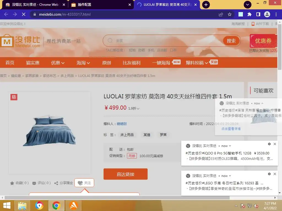The width and height of the screenshot is (282, 211).
Task: Open APP下载 link
Action: [x=260, y=24]
